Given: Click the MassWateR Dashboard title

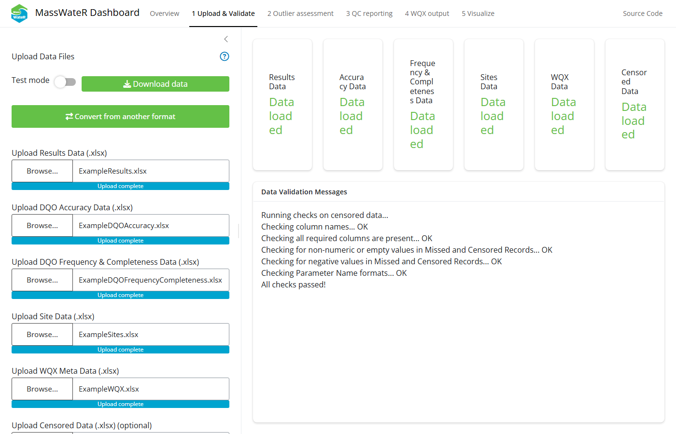Looking at the screenshot, I should point(87,13).
